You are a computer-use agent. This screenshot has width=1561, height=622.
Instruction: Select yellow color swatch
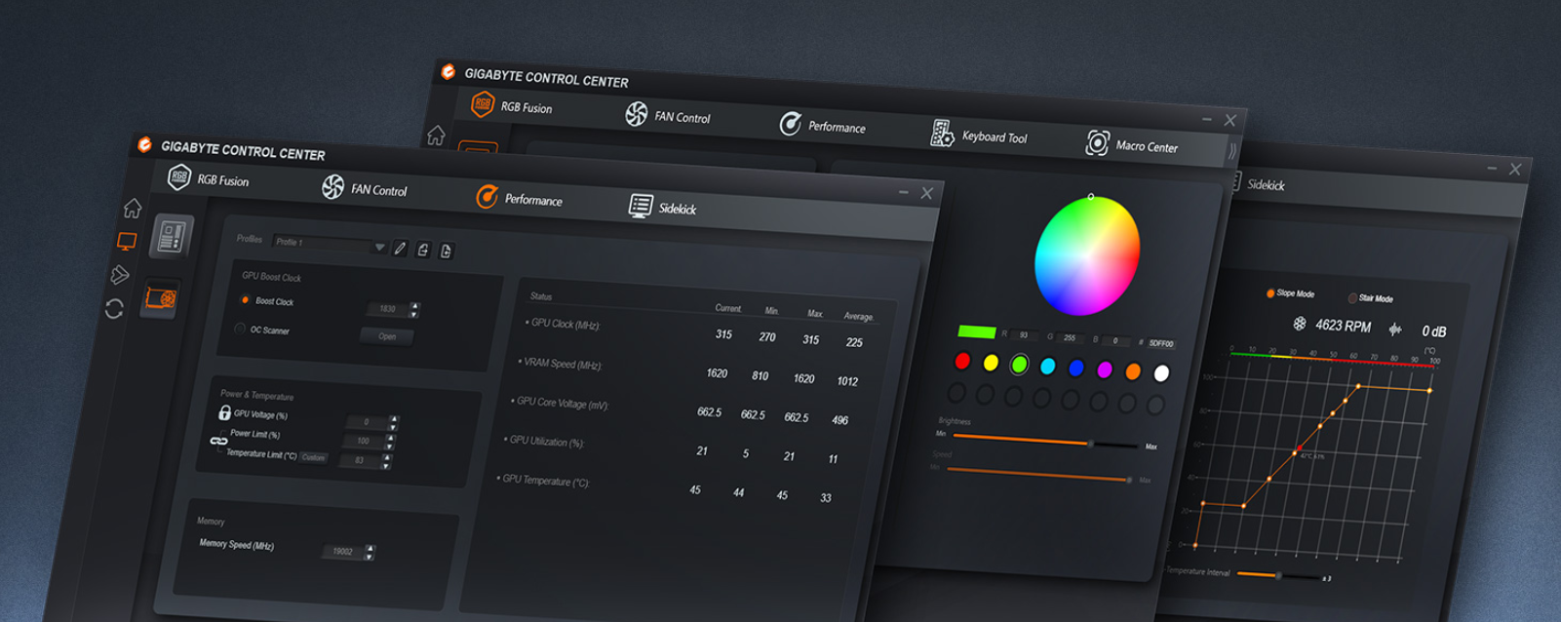tap(991, 363)
